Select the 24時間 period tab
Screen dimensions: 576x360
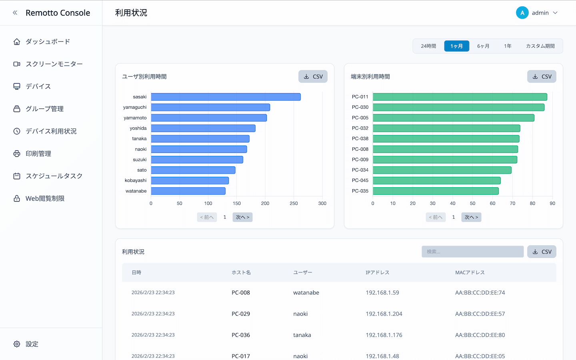428,46
